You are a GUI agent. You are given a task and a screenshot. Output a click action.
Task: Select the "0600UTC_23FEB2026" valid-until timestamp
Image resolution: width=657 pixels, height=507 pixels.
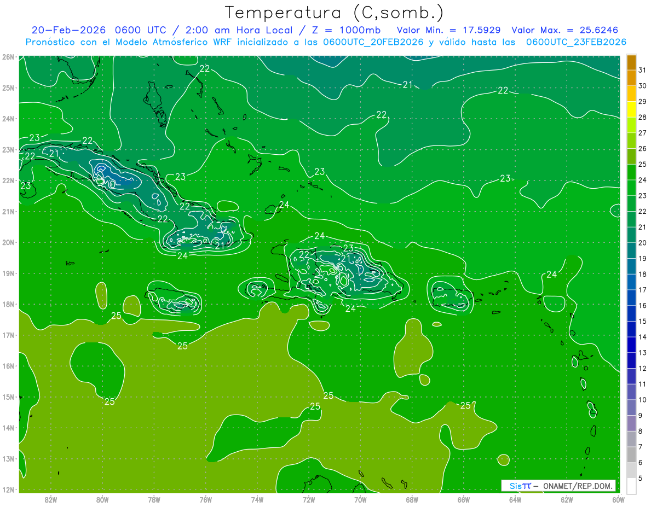pyautogui.click(x=576, y=42)
